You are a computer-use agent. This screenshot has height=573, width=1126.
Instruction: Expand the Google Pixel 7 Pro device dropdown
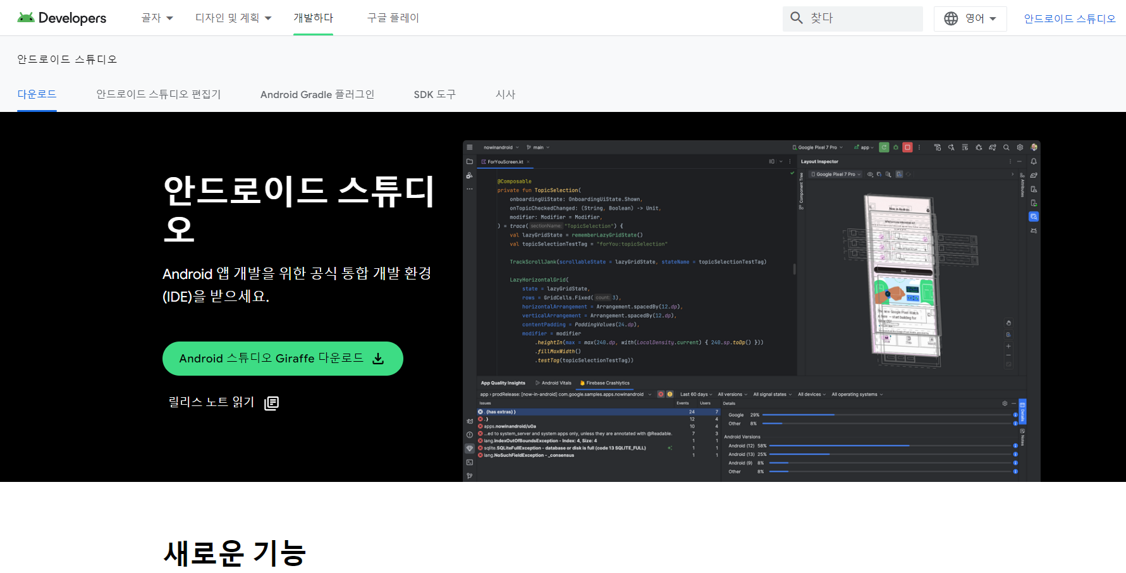click(x=817, y=147)
